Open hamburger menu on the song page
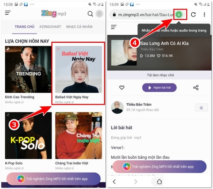This screenshot has height=189, width=213. pyautogui.click(x=114, y=27)
